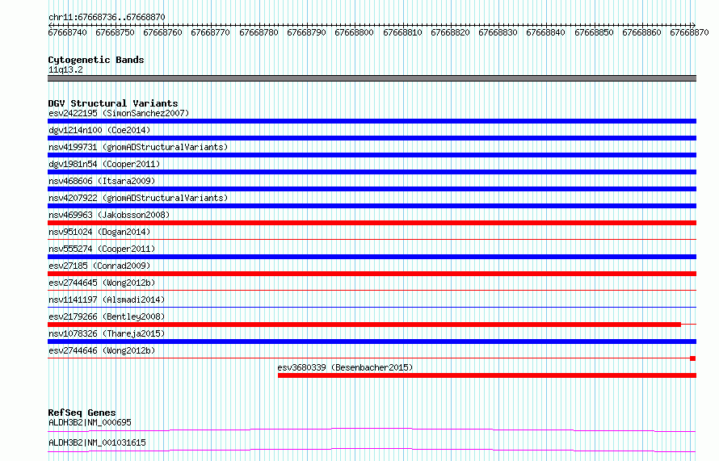This screenshot has height=461, width=719.
Task: Click chr11:67668736..67668870 region label
Action: point(107,17)
